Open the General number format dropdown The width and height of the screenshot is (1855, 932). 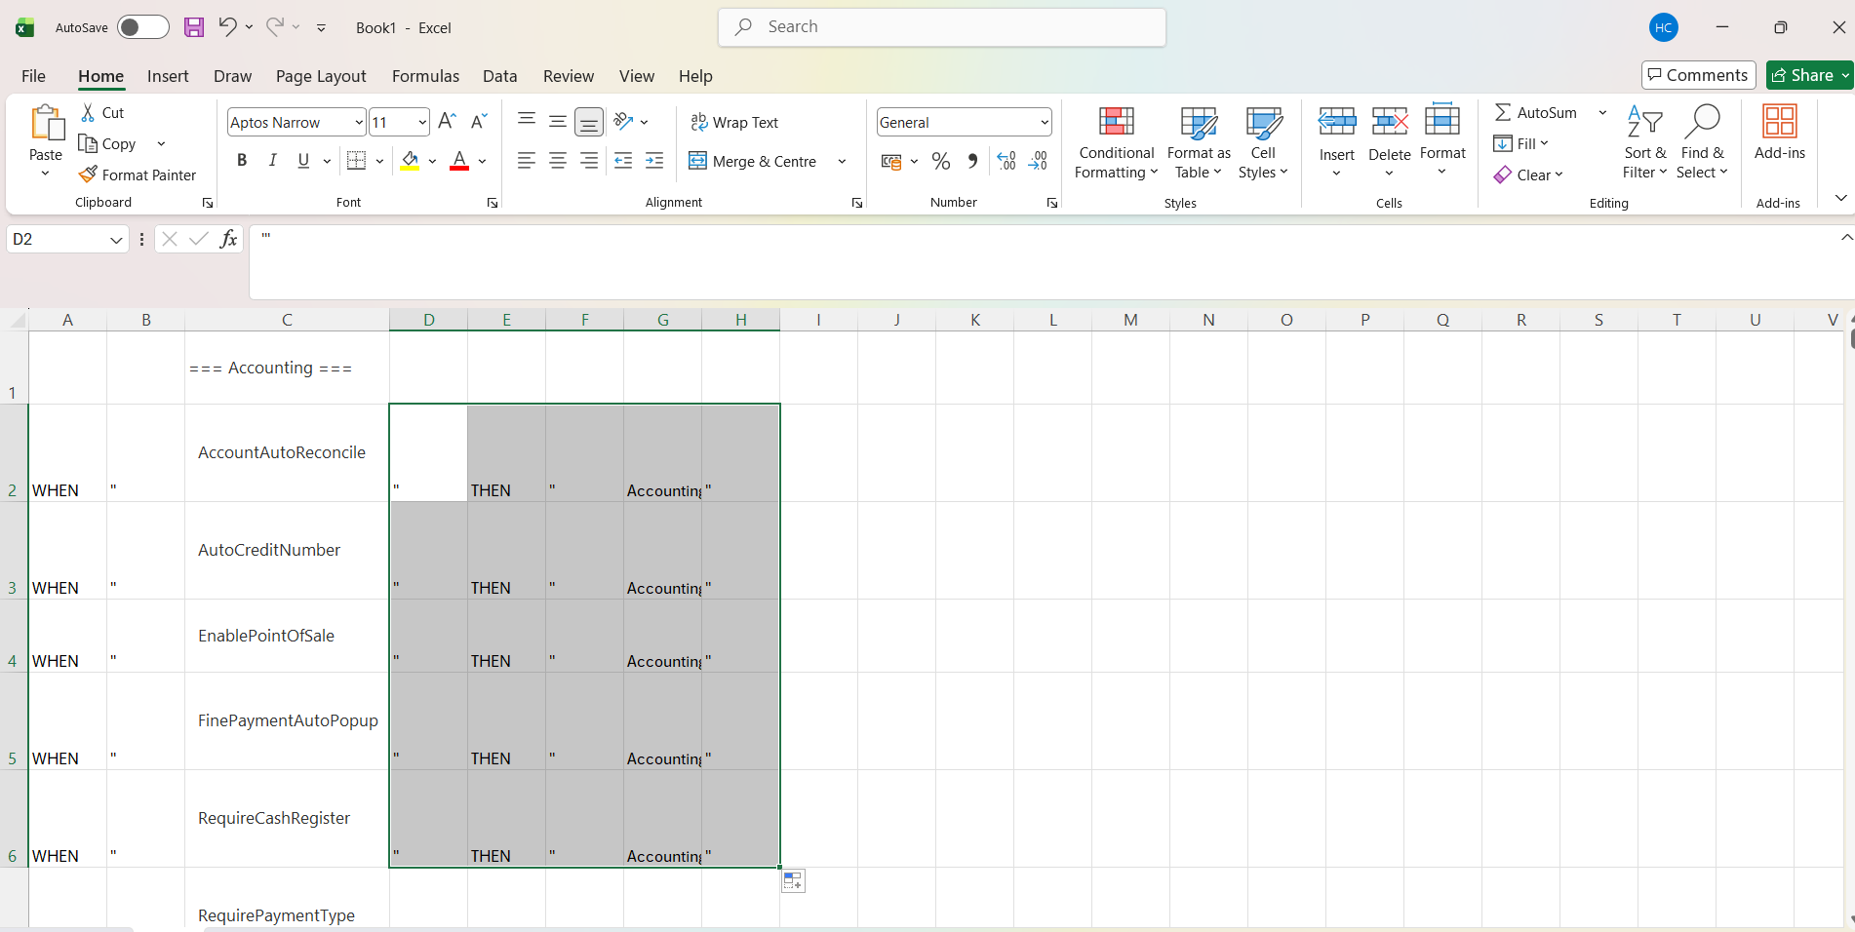tap(1045, 122)
